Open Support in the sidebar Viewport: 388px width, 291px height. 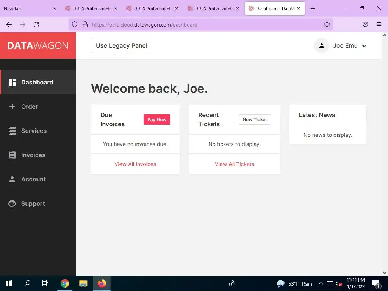[x=38, y=203]
